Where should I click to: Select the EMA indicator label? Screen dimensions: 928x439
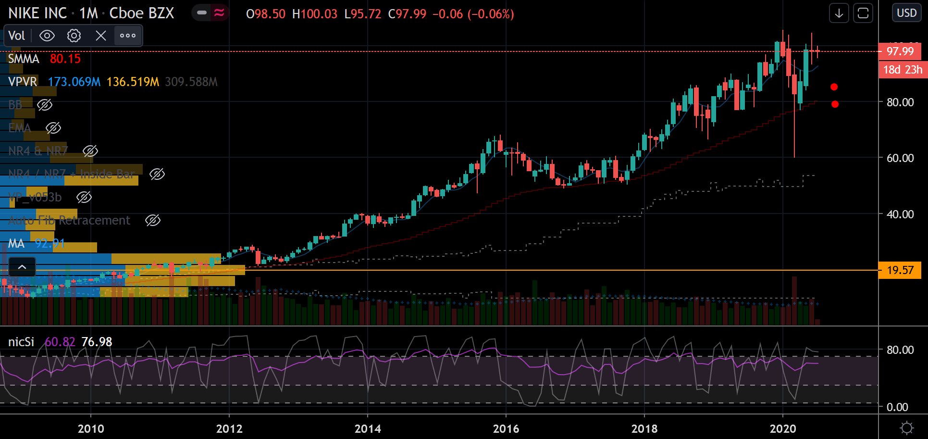click(x=20, y=128)
